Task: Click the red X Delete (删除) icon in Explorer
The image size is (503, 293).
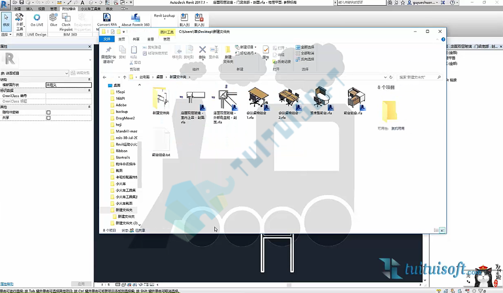Action: (202, 52)
